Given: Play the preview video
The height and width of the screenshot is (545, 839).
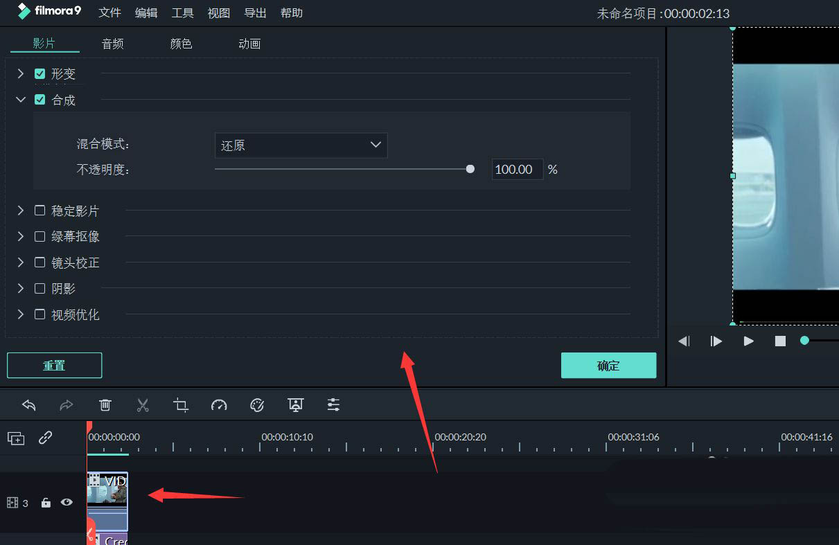Looking at the screenshot, I should (x=748, y=341).
